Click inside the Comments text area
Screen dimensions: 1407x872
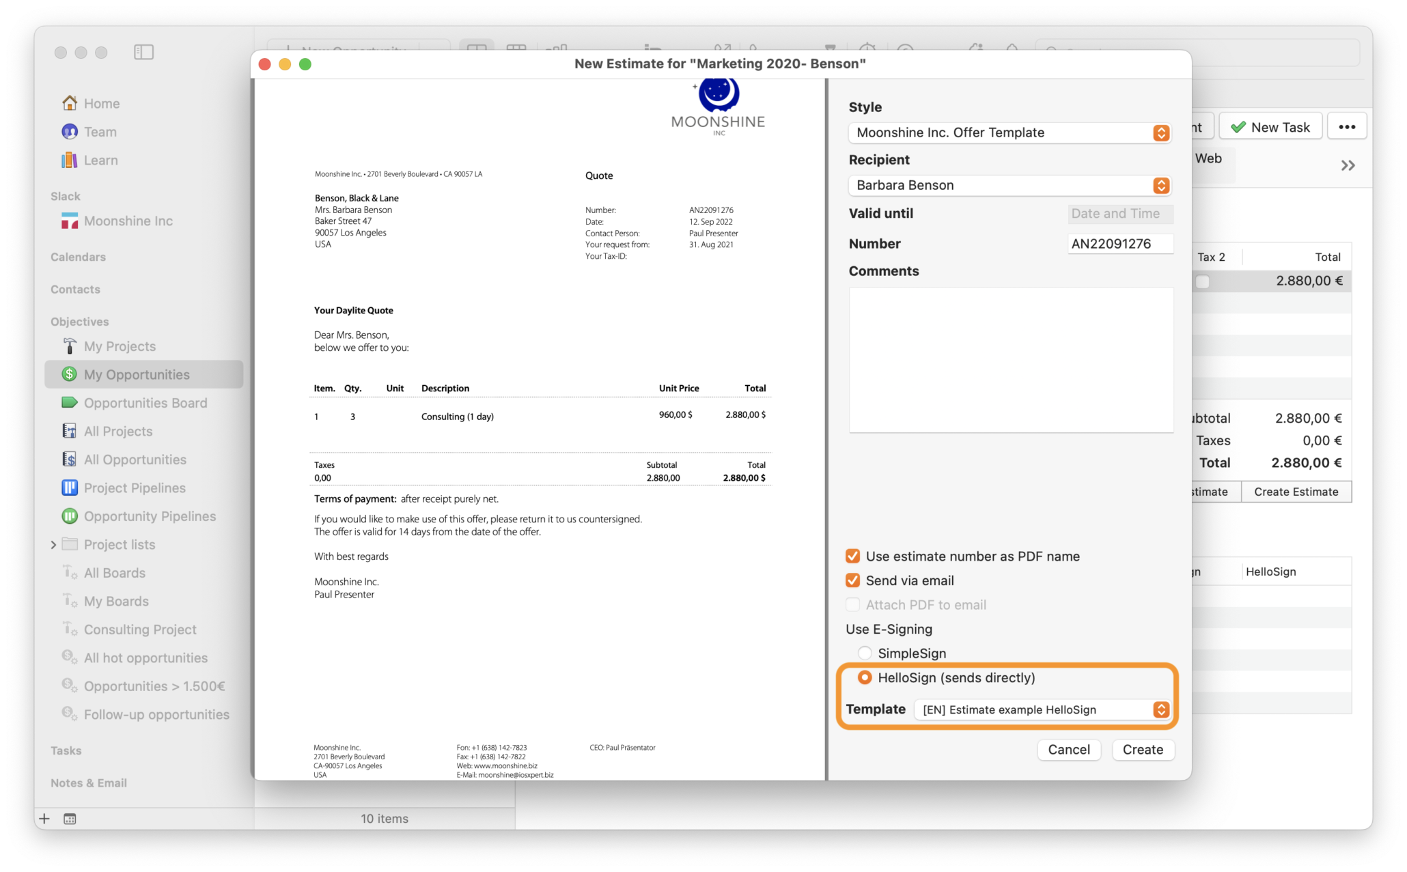coord(1011,360)
